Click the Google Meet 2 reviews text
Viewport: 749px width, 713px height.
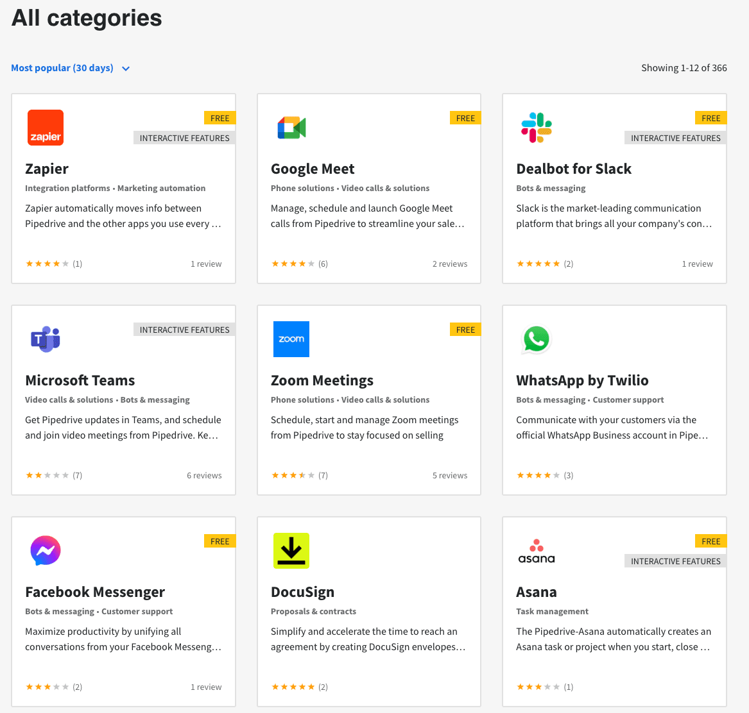[450, 264]
